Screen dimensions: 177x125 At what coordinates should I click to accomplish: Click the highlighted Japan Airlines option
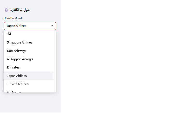point(17,76)
